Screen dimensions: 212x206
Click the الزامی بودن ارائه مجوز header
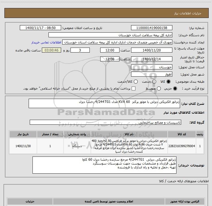(185, 201)
